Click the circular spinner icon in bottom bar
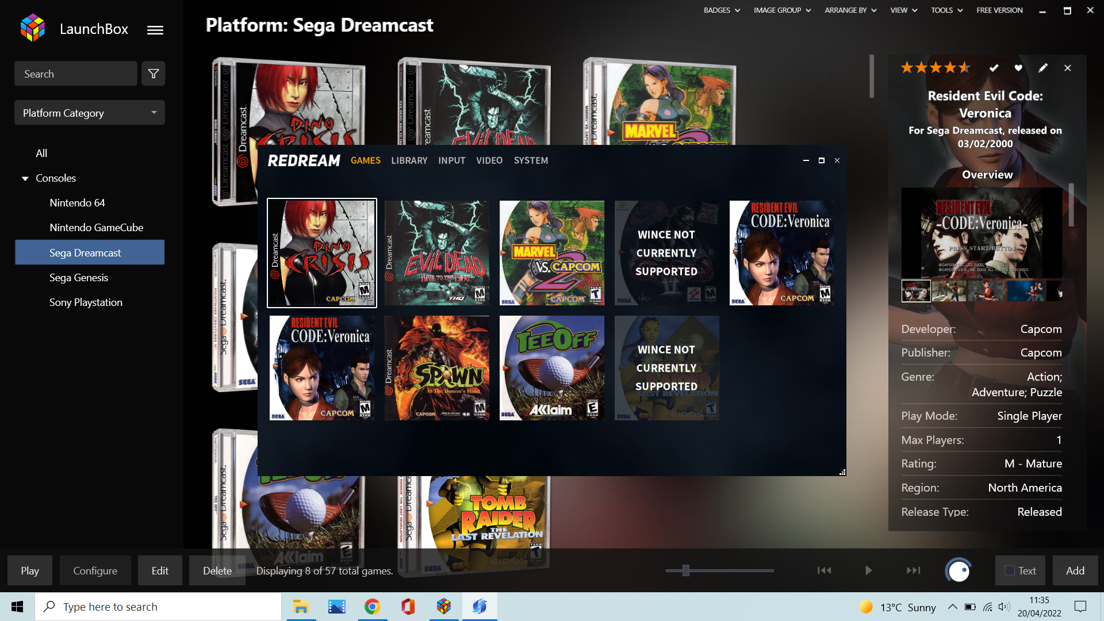This screenshot has height=621, width=1104. (959, 570)
